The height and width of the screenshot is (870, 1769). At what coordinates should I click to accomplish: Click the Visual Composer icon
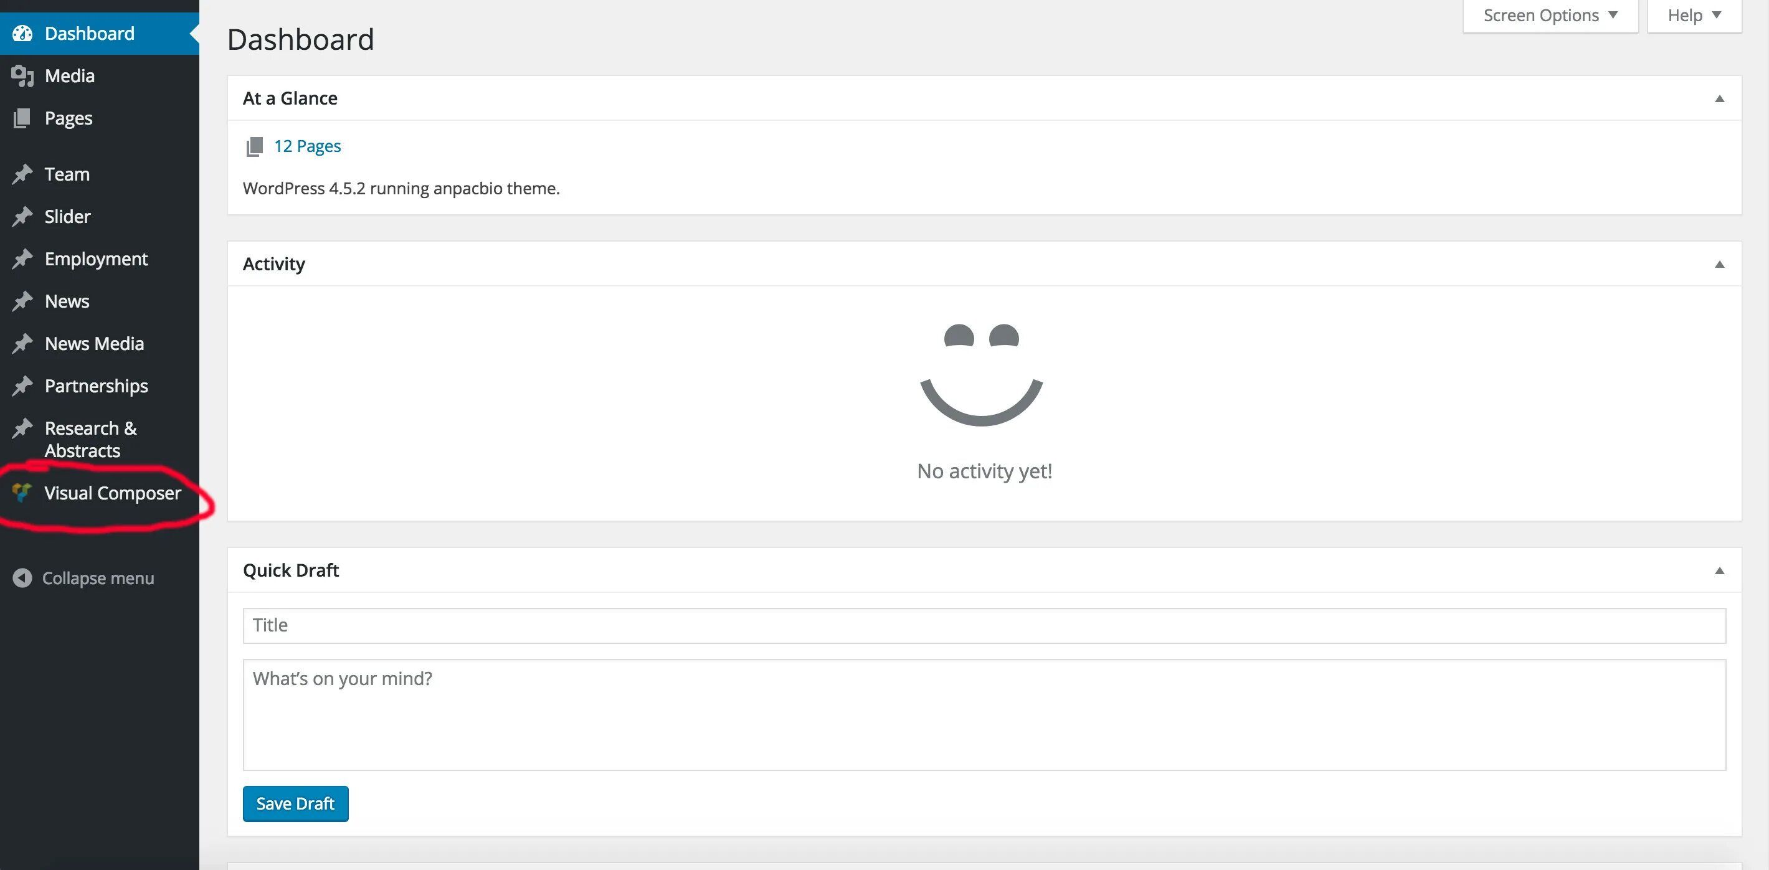[x=21, y=492]
